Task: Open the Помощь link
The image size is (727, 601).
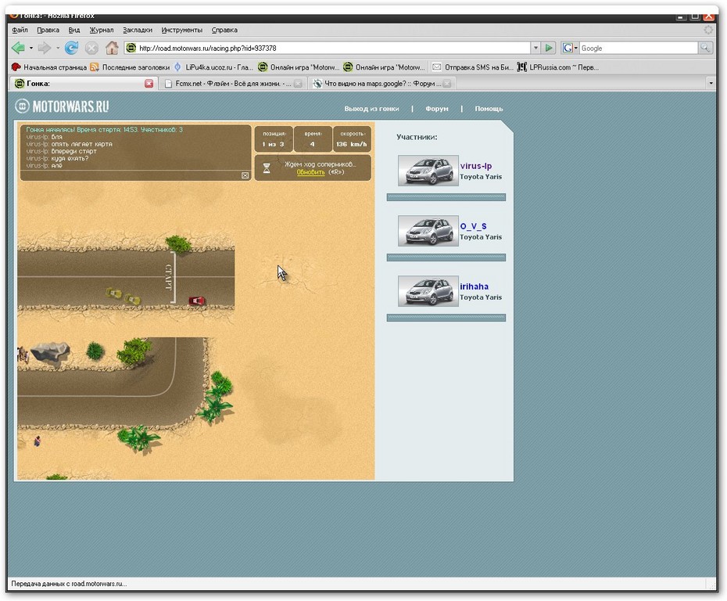Action: coord(489,109)
